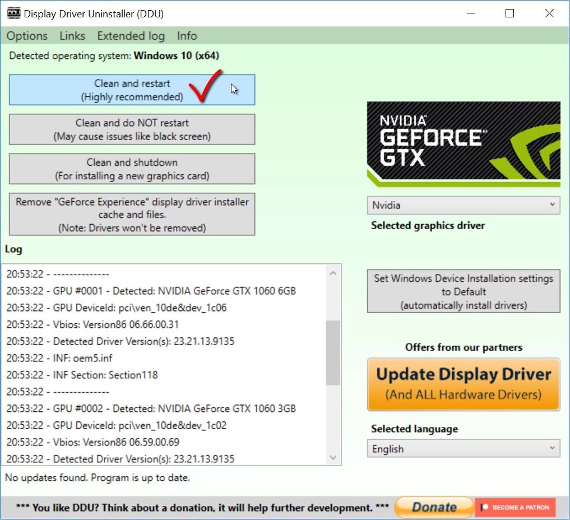Open the Info menu
The image size is (570, 520).
point(187,36)
